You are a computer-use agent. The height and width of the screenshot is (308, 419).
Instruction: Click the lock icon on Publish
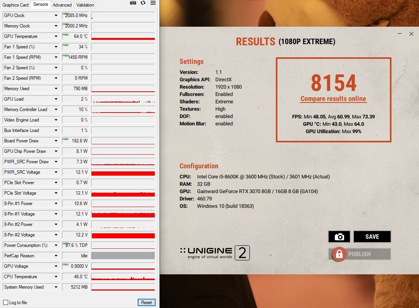pyautogui.click(x=339, y=254)
